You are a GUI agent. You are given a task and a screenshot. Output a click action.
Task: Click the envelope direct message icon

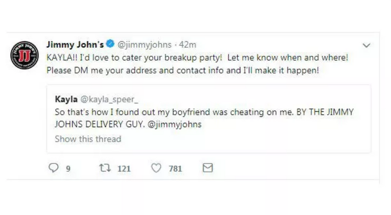[x=208, y=168]
